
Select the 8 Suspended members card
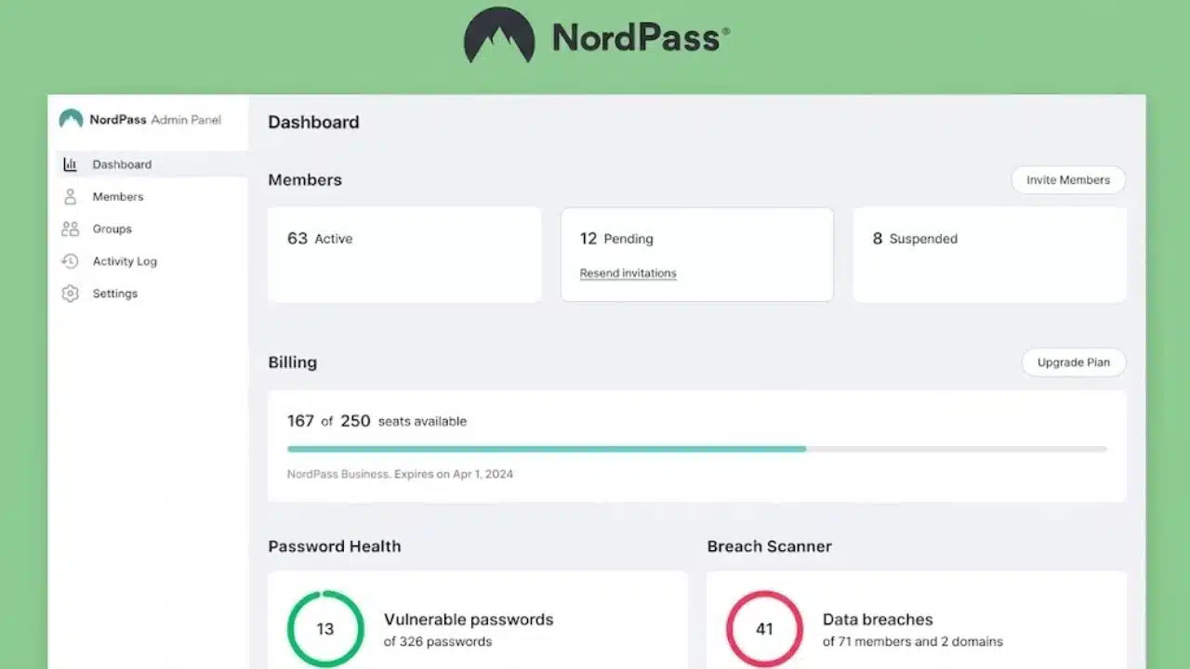(x=990, y=255)
